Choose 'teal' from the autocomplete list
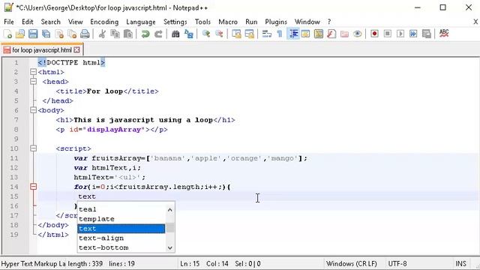Screen dimensions: 480x270 (x=121, y=209)
